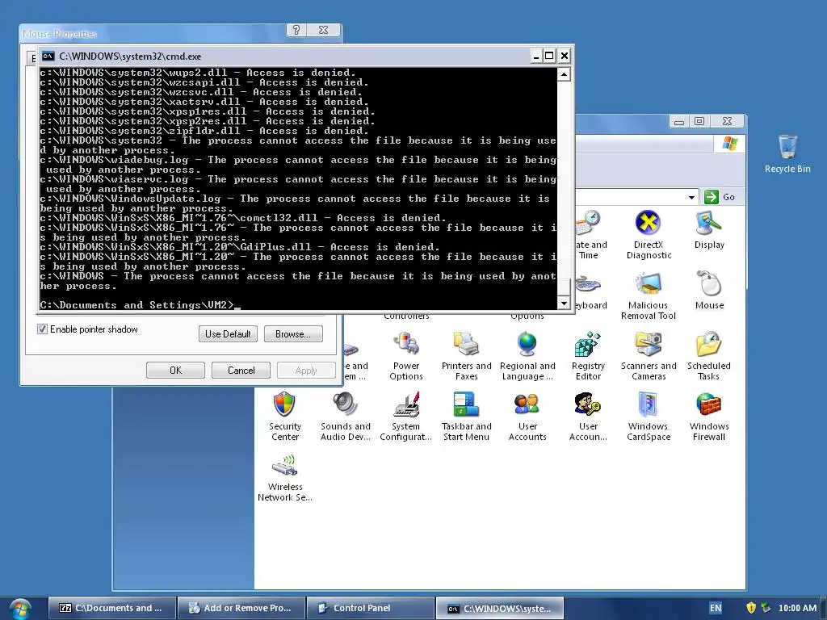The height and width of the screenshot is (620, 827).
Task: Click the Start orb button
Action: point(19,609)
